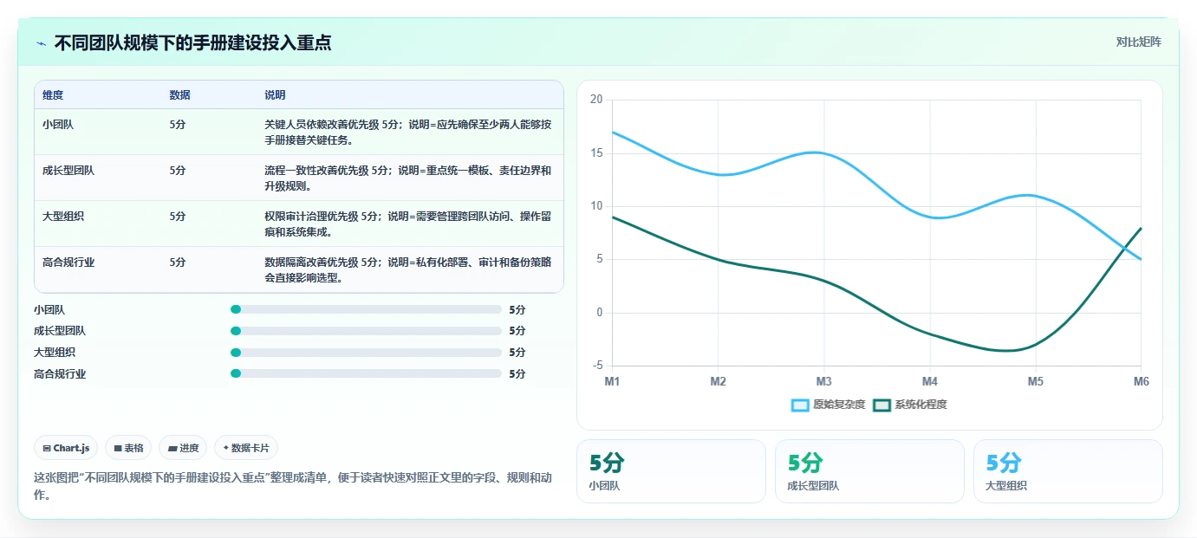Toggle the 系统化程度 legend swatch

882,405
